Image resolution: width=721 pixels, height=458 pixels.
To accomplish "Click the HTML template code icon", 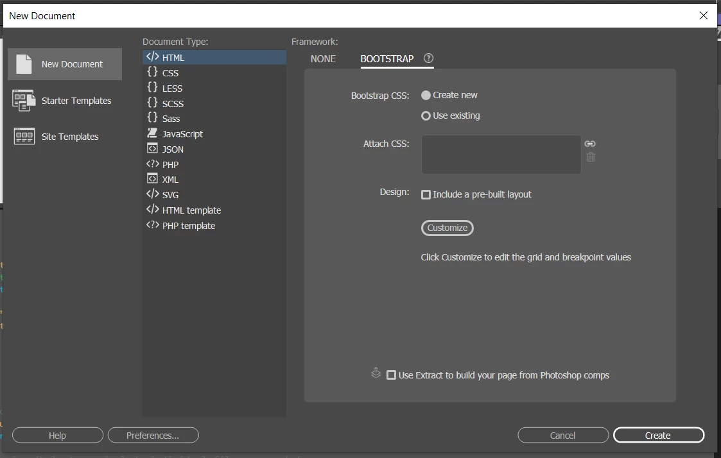I will pos(153,210).
